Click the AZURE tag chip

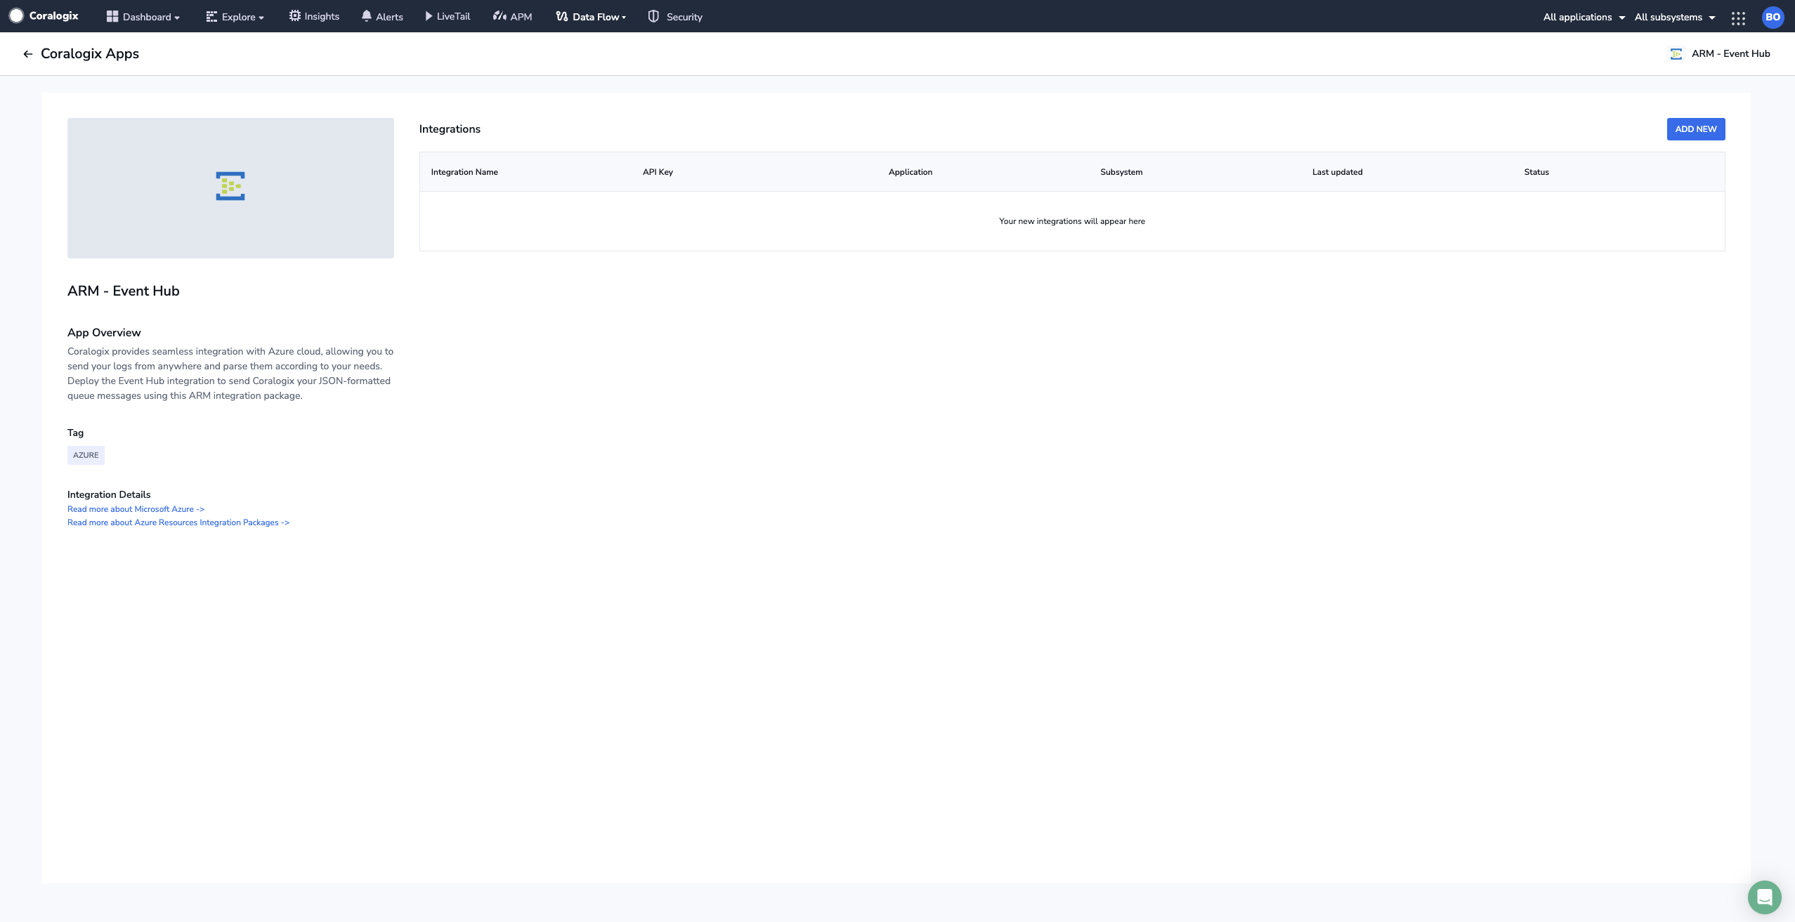[86, 455]
